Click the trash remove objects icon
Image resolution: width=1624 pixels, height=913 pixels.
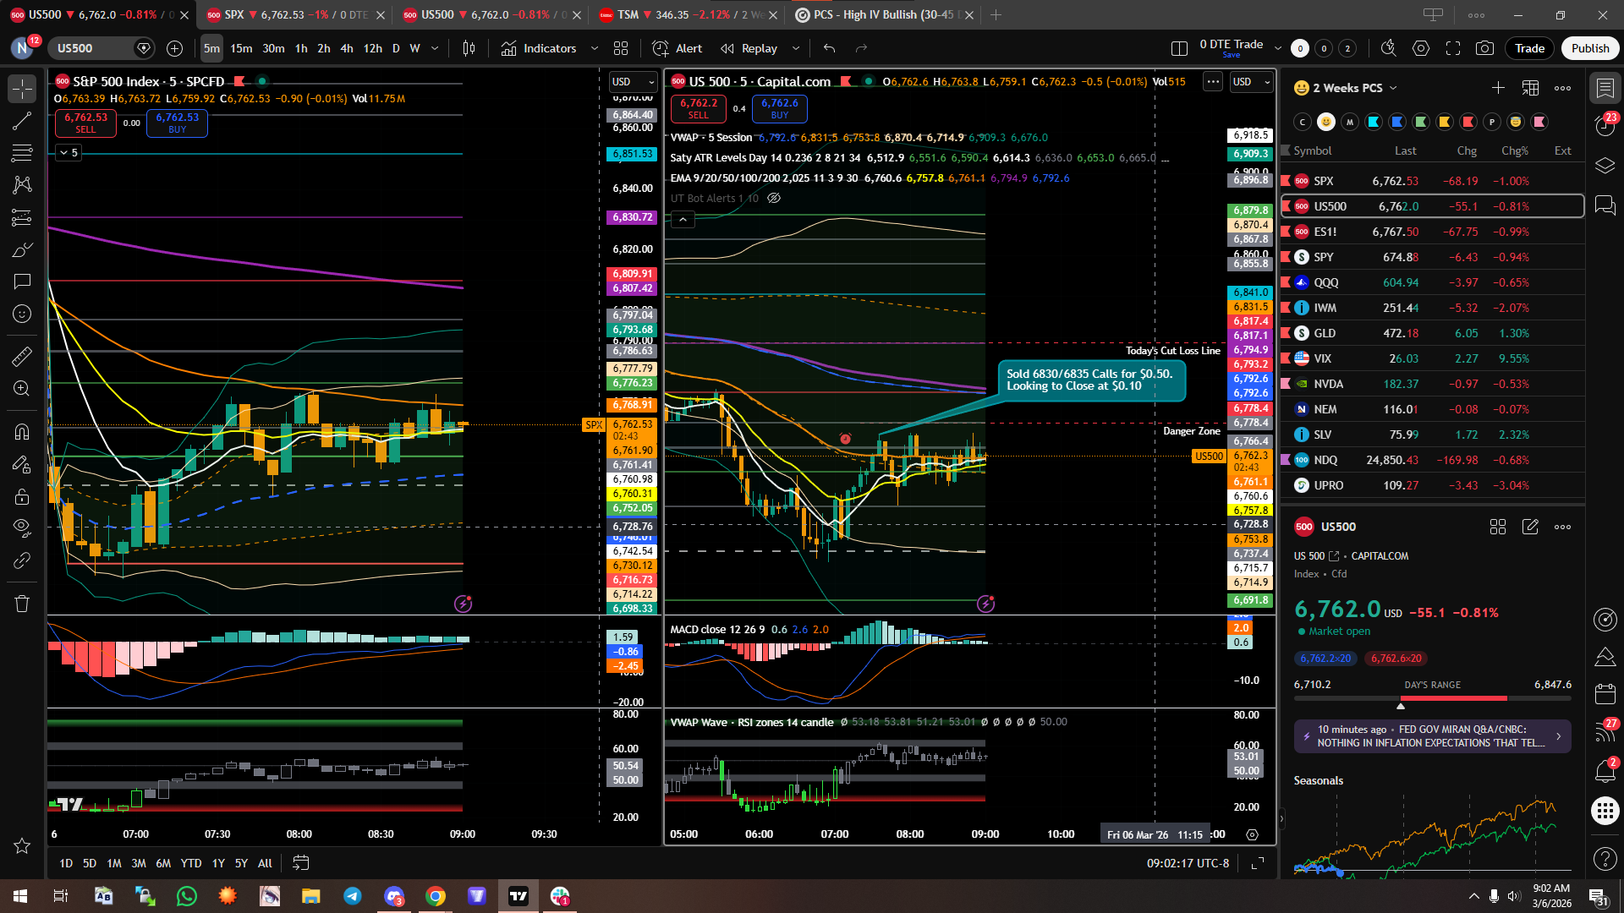point(22,604)
